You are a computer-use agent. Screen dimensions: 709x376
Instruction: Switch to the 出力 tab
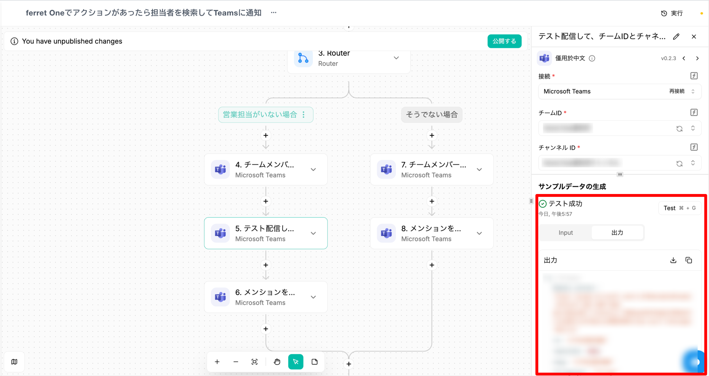(x=617, y=232)
